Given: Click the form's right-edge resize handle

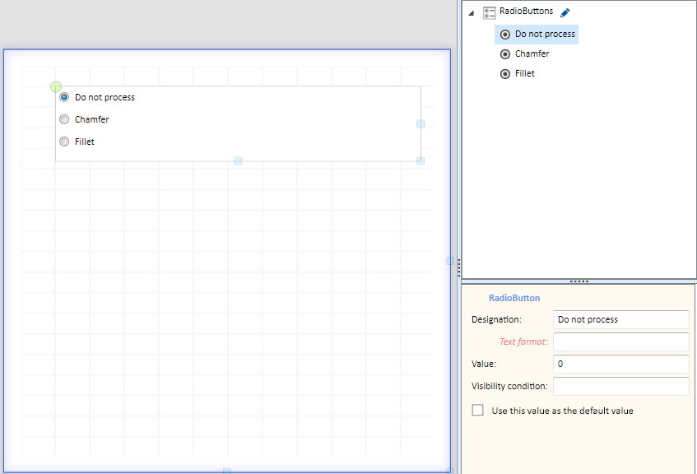Looking at the screenshot, I should click(x=450, y=261).
